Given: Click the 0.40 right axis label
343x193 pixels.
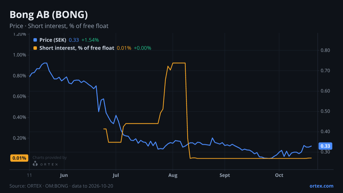Looking at the screenshot, I should click(325, 132).
